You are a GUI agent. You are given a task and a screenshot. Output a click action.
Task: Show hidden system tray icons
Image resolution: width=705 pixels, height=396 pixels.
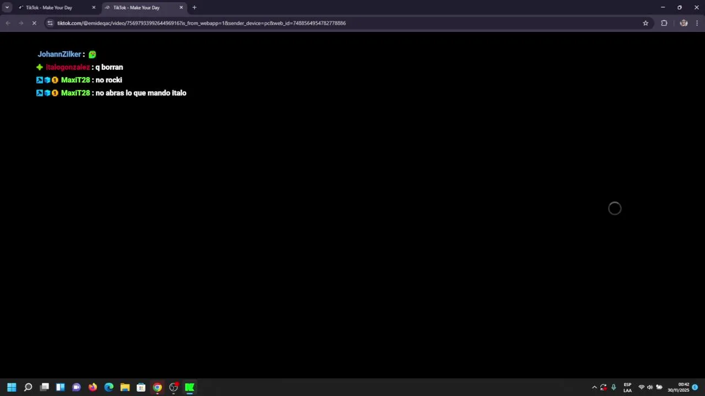[x=594, y=387]
